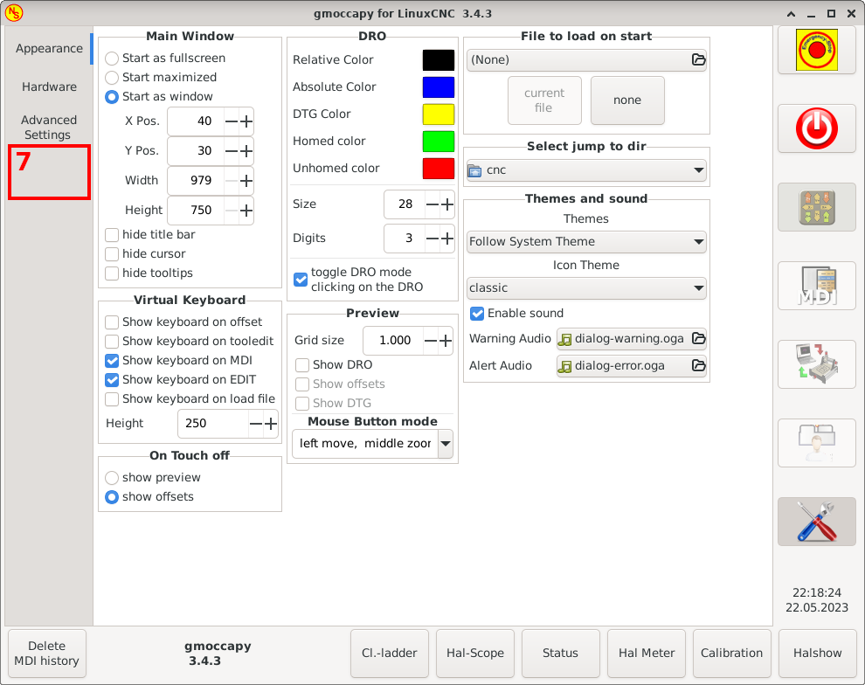Enable hide cursor checkbox
This screenshot has width=865, height=685.
point(112,254)
